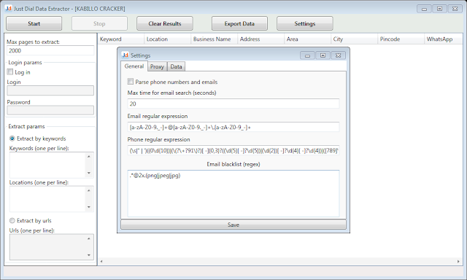The image size is (467, 280).
Task: Click the Keywords box scroll up arrow
Action: 89,157
